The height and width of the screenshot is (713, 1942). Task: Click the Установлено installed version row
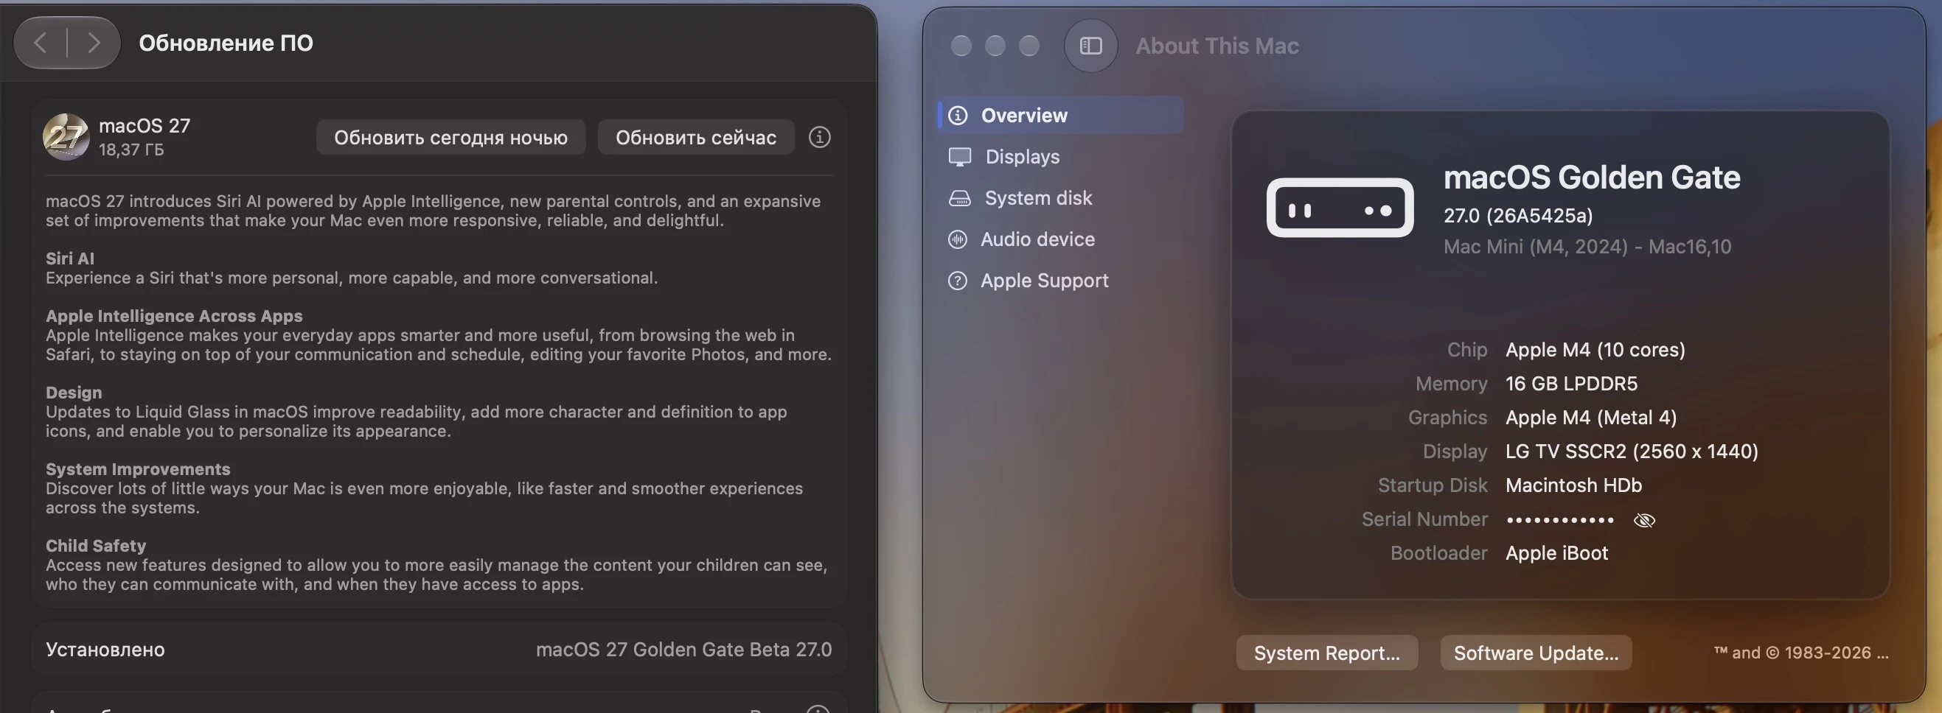coord(439,649)
